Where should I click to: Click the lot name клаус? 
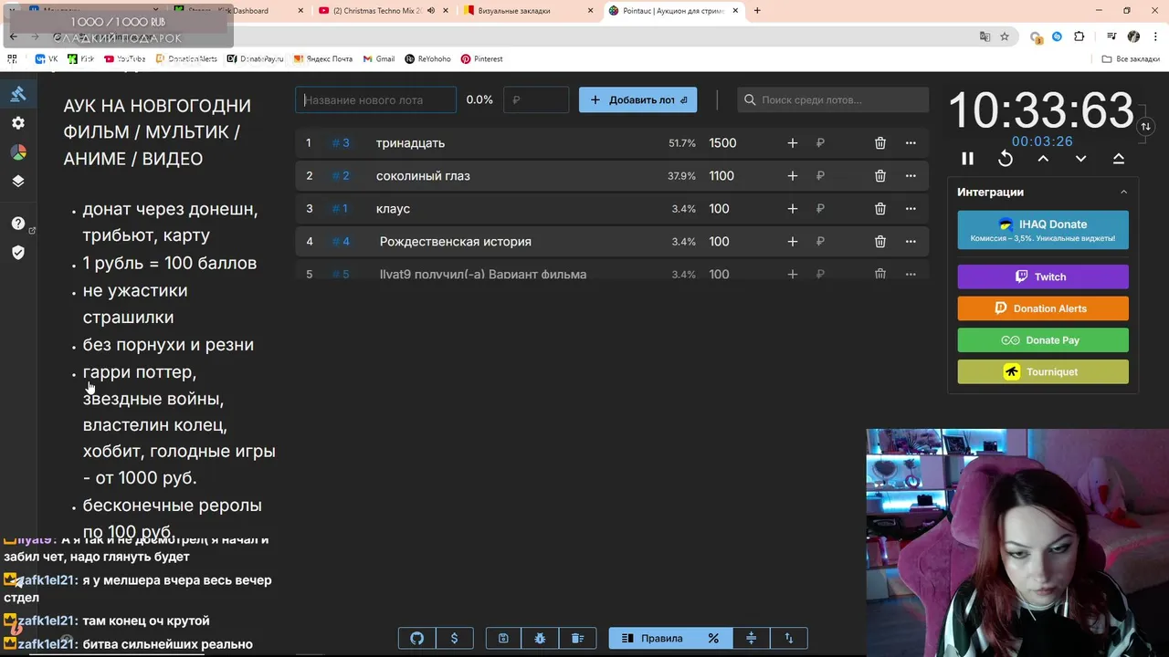tap(393, 209)
